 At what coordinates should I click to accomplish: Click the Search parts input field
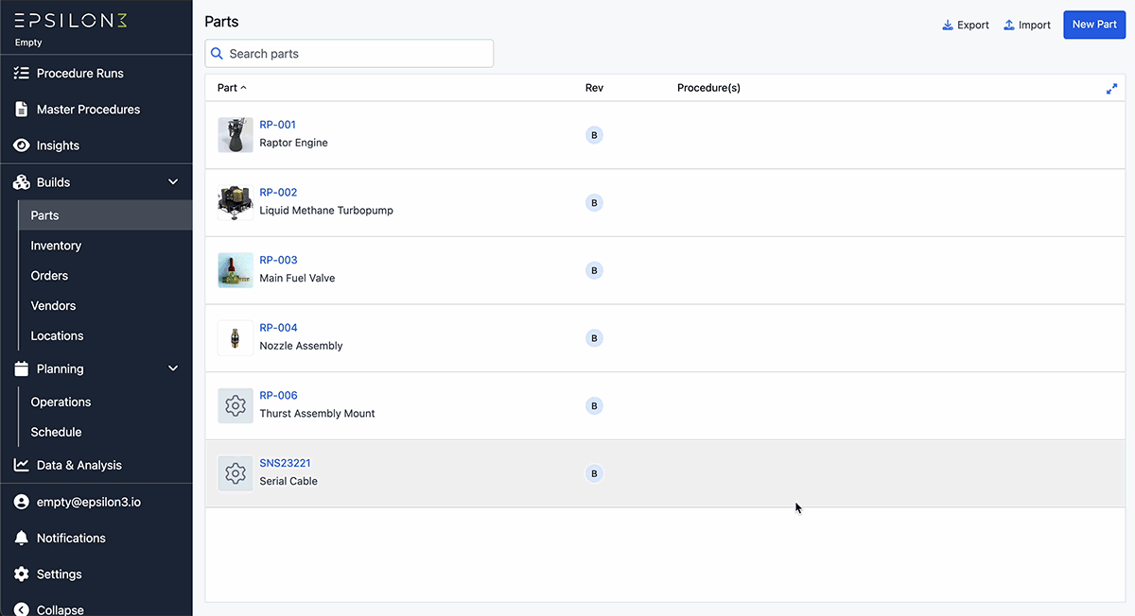tap(349, 53)
